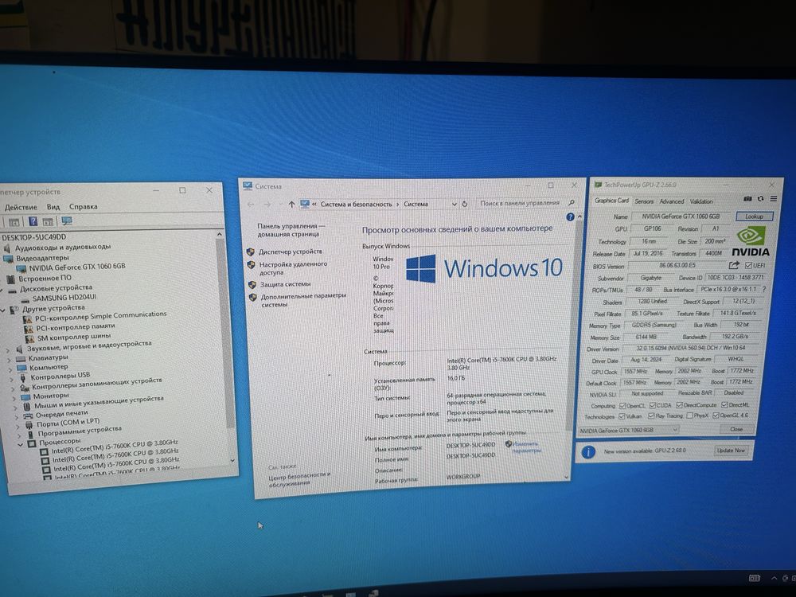Collapse the Другие устройства node
796x597 pixels.
[x=3, y=310]
